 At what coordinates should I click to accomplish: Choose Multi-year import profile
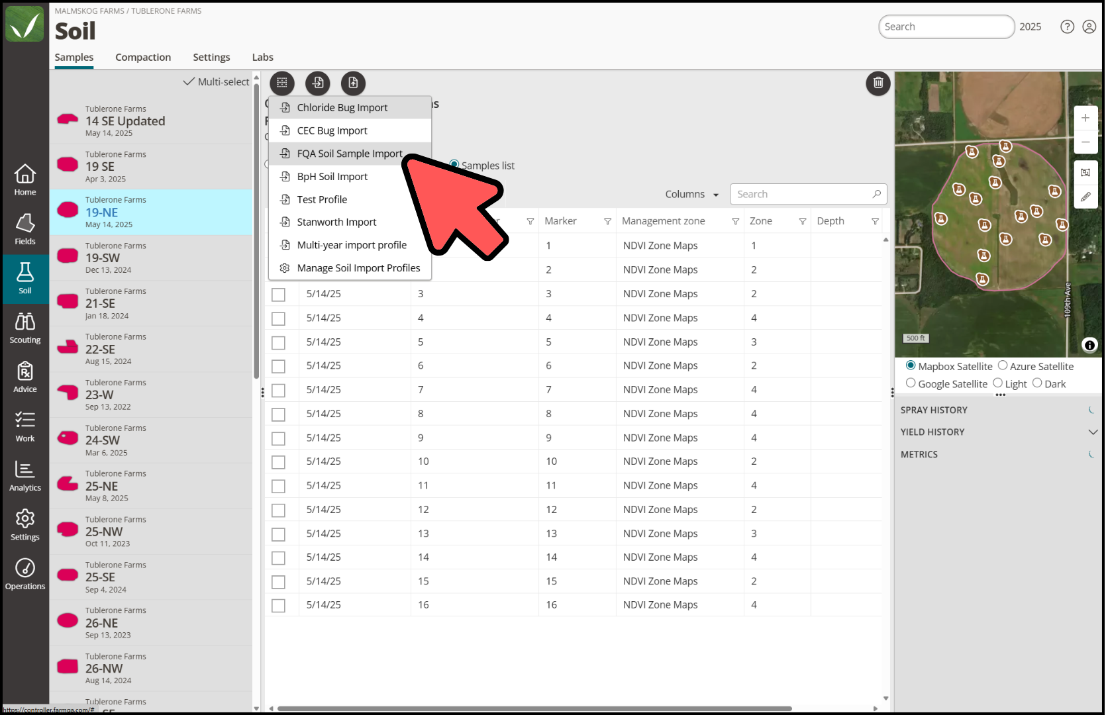[x=350, y=245]
